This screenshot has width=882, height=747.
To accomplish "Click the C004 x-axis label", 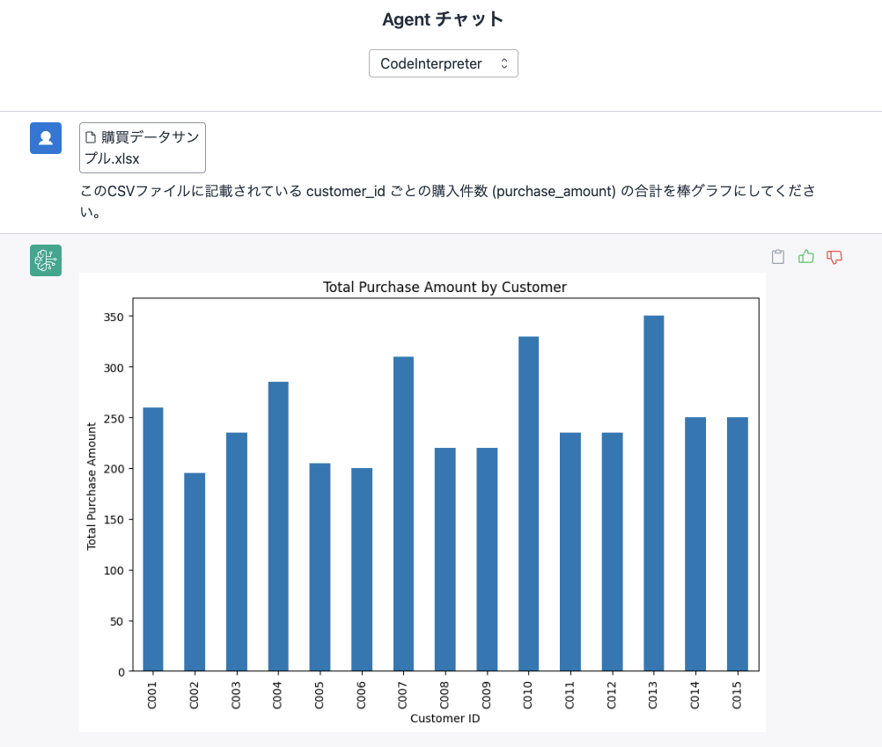I will tap(277, 695).
